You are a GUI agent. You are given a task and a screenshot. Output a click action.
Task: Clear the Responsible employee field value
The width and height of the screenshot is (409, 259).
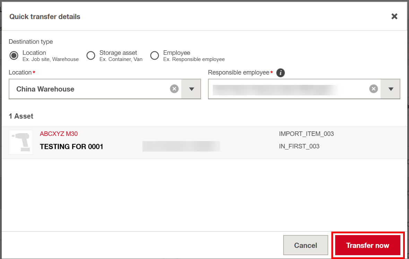374,89
